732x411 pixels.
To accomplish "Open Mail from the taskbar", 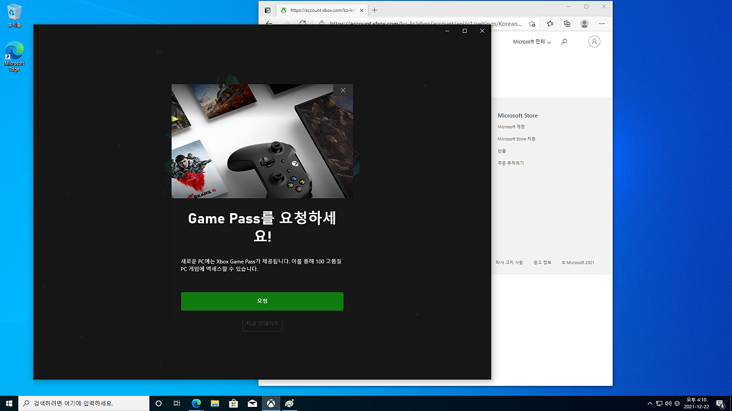I will click(253, 403).
